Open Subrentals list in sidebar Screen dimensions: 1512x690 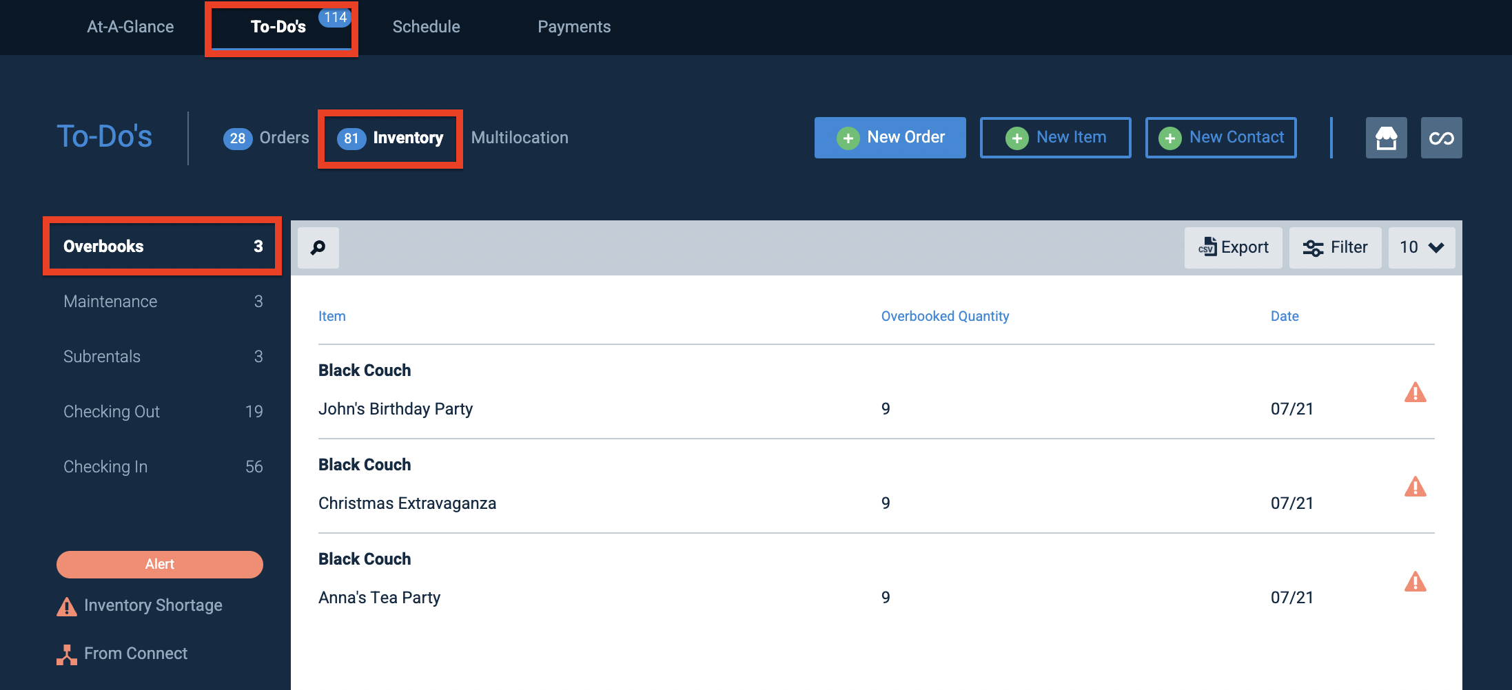coord(163,357)
